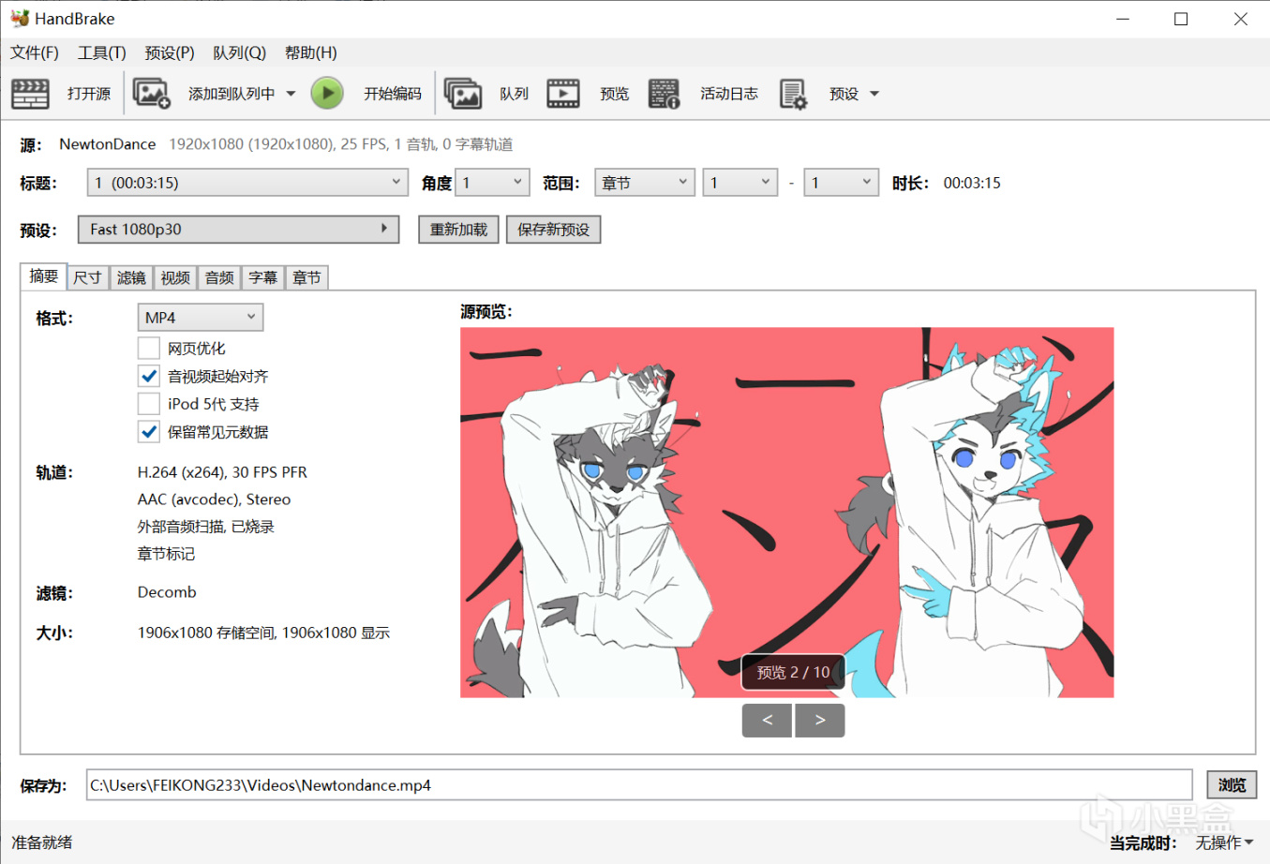Click the H.264 (x264), 30 FPS PFR text
The image size is (1270, 864).
[x=222, y=472]
